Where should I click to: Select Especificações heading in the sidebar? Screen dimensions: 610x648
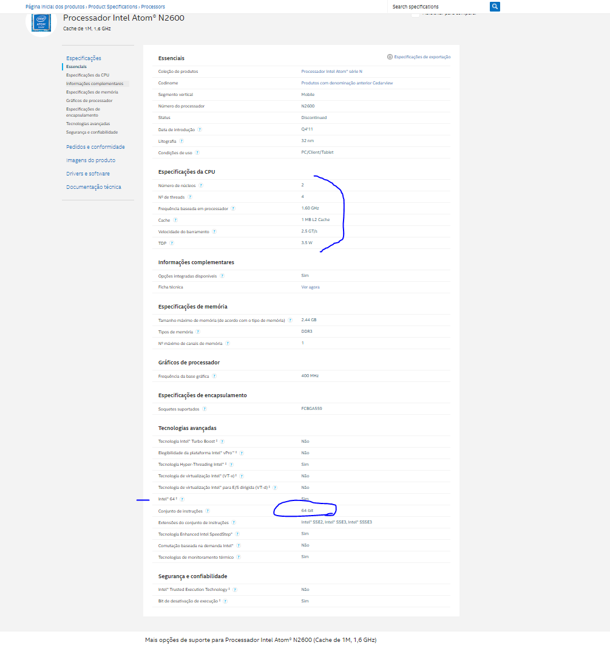tap(83, 58)
